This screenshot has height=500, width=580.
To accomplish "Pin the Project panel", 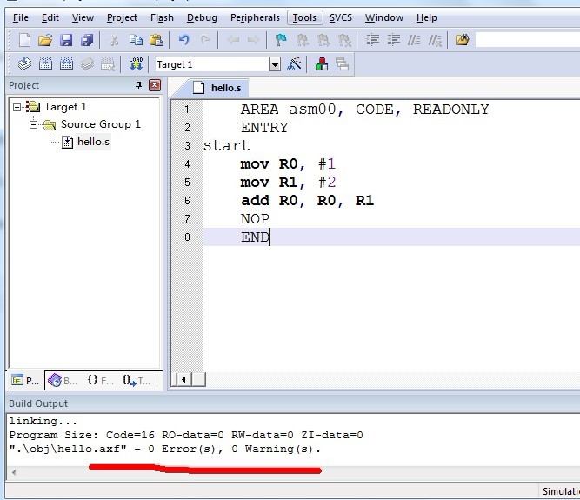I will point(138,85).
